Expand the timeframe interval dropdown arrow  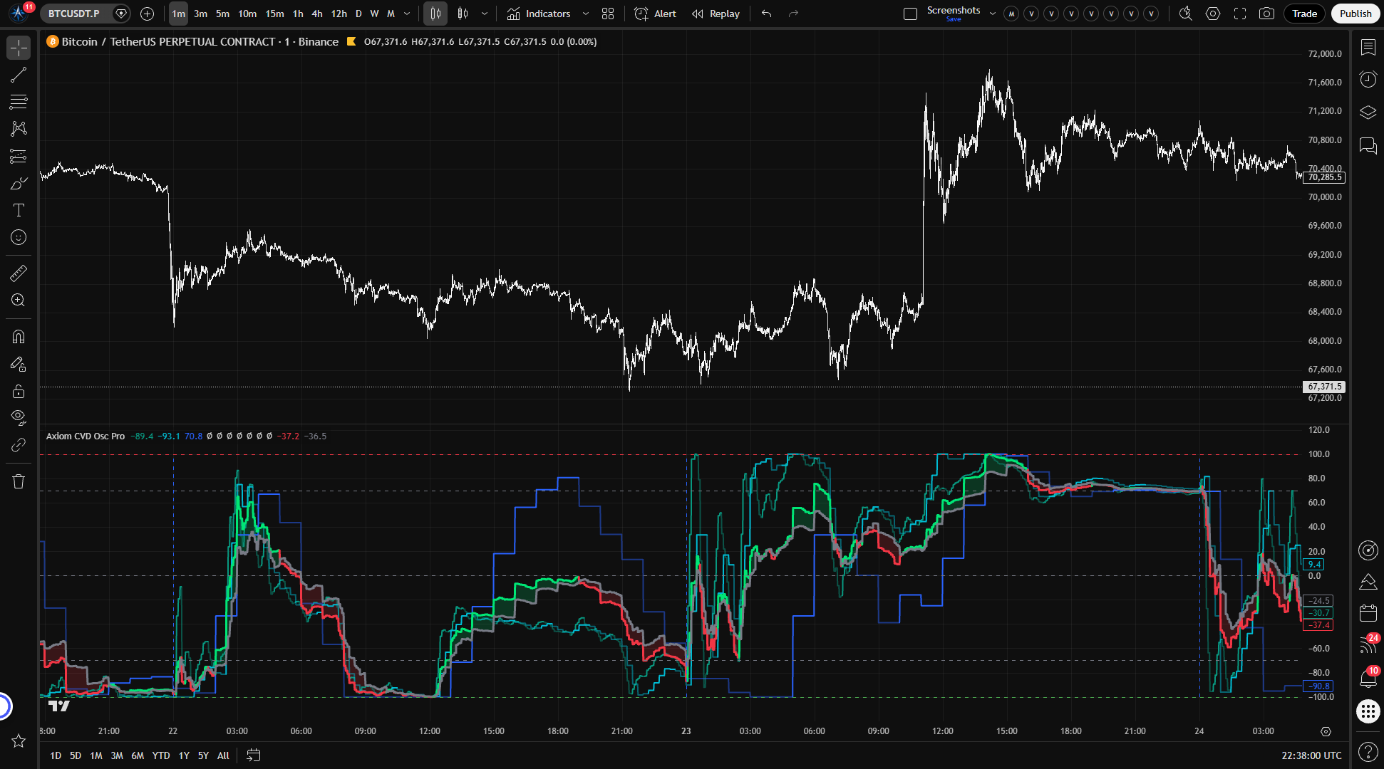pyautogui.click(x=407, y=14)
